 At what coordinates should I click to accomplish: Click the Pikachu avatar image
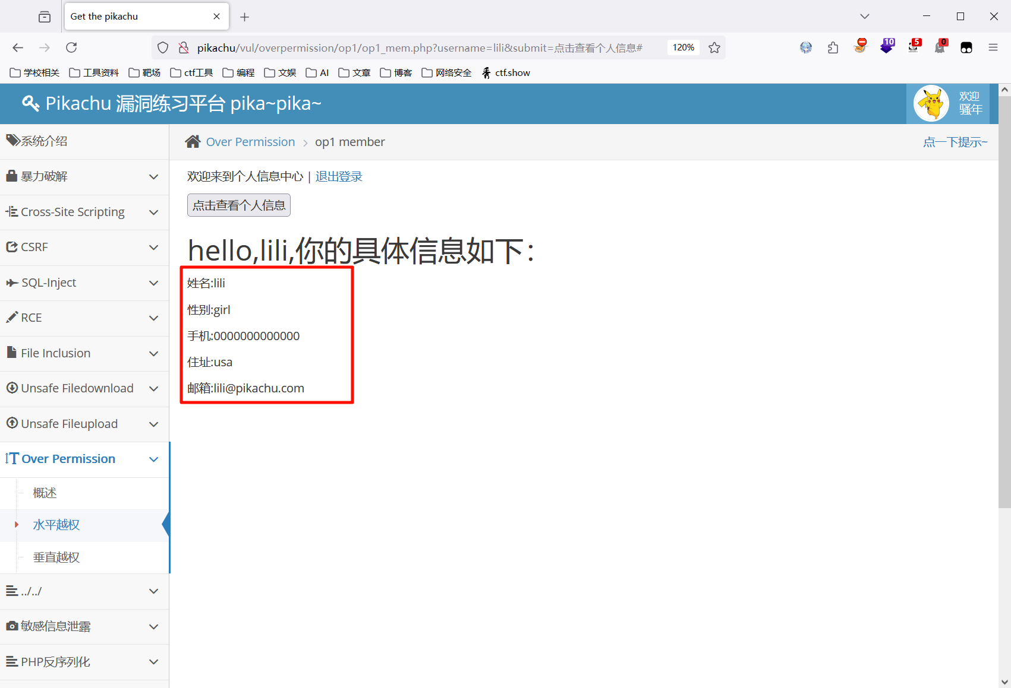click(931, 103)
